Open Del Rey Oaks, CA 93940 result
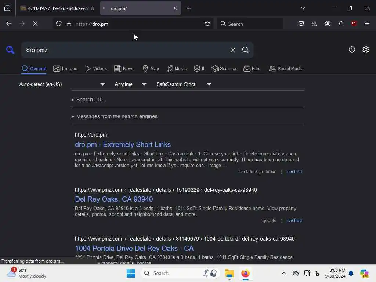 tap(114, 199)
